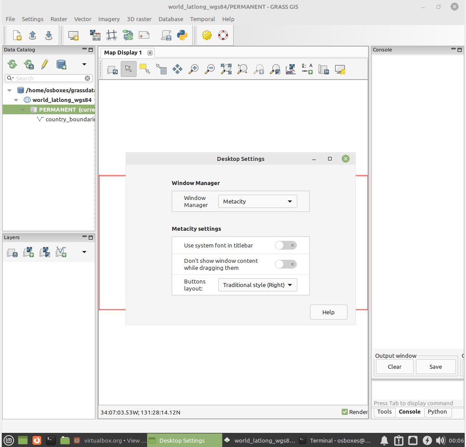The height and width of the screenshot is (447, 466).
Task: Switch to the Tools tab
Action: click(385, 411)
